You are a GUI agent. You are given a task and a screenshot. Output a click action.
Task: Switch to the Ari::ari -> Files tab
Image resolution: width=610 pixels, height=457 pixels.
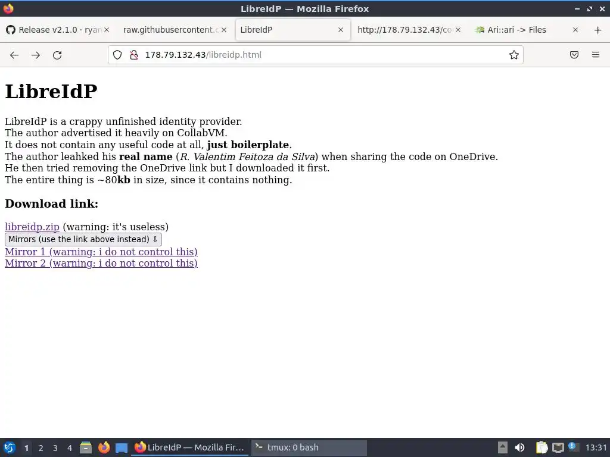pos(527,30)
